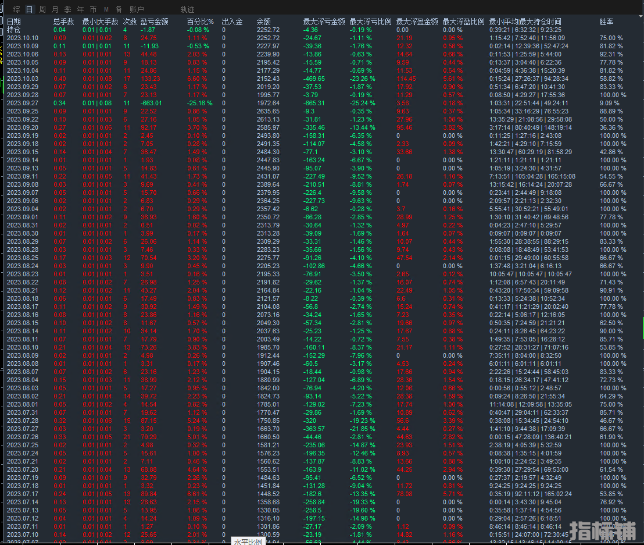Select the row dated 2023.09.01
644x545 pixels.
[x=323, y=217]
